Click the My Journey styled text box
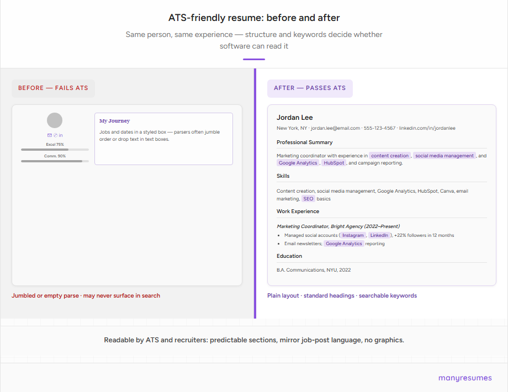This screenshot has height=392, width=508. point(163,138)
